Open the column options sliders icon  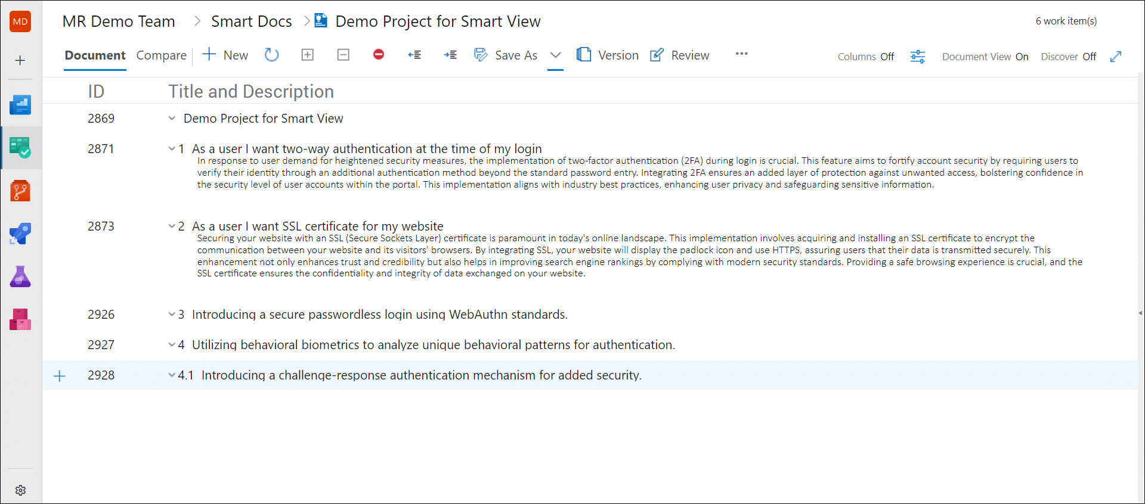point(918,57)
